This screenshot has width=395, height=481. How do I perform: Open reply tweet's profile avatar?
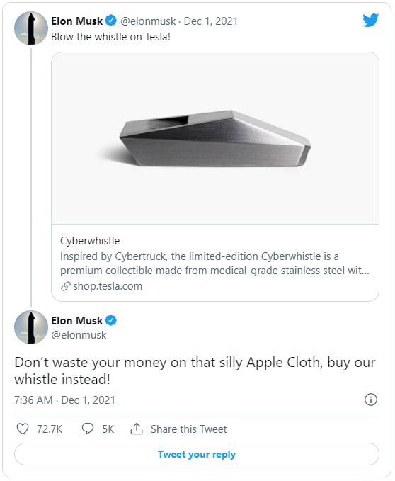point(31,327)
